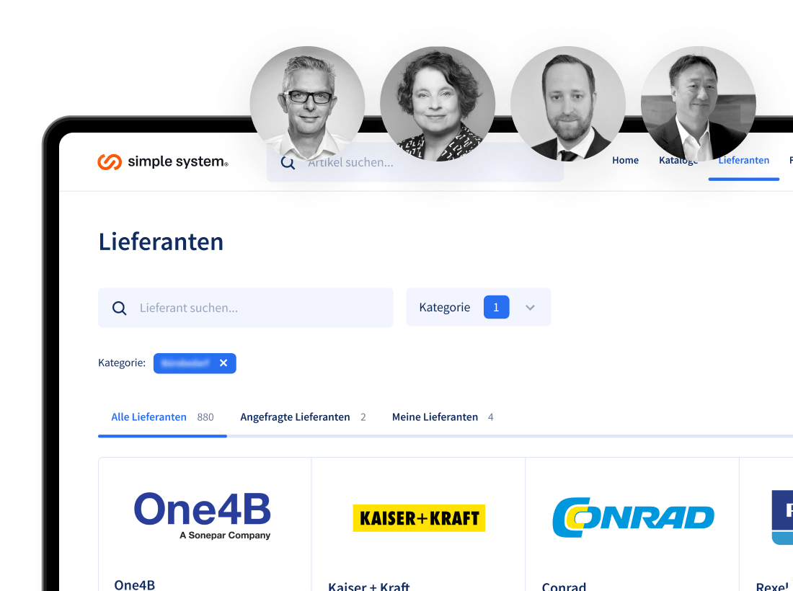Click the magnifier in article search bar
The width and height of the screenshot is (793, 591).
tap(288, 163)
